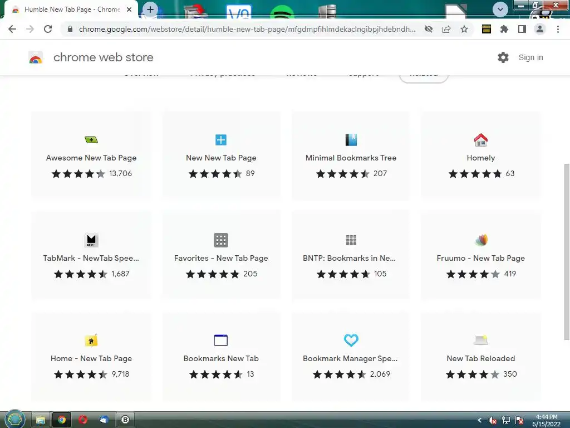Image resolution: width=570 pixels, height=428 pixels.
Task: Go back to previous page
Action: [12, 29]
